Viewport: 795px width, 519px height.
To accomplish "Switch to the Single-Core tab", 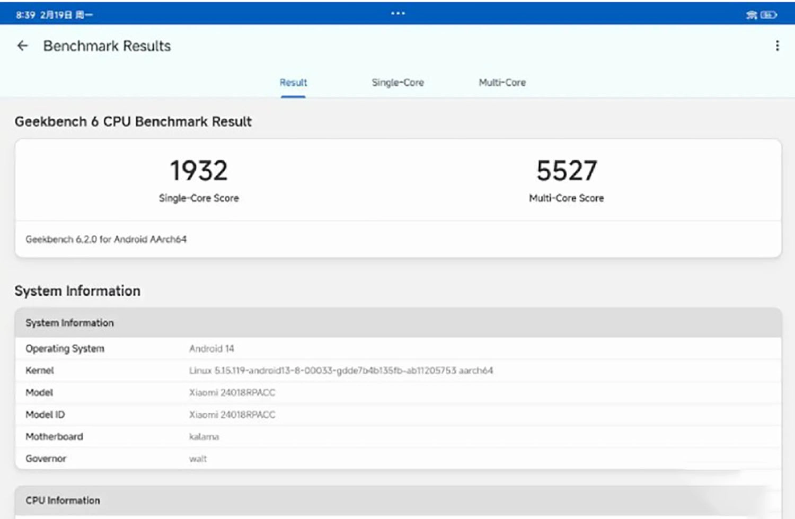I will point(397,83).
